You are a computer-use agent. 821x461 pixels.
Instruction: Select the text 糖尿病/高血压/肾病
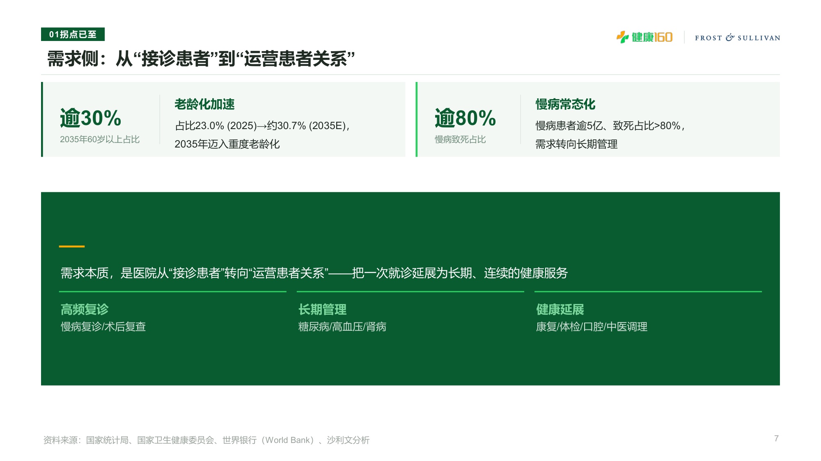coord(342,327)
